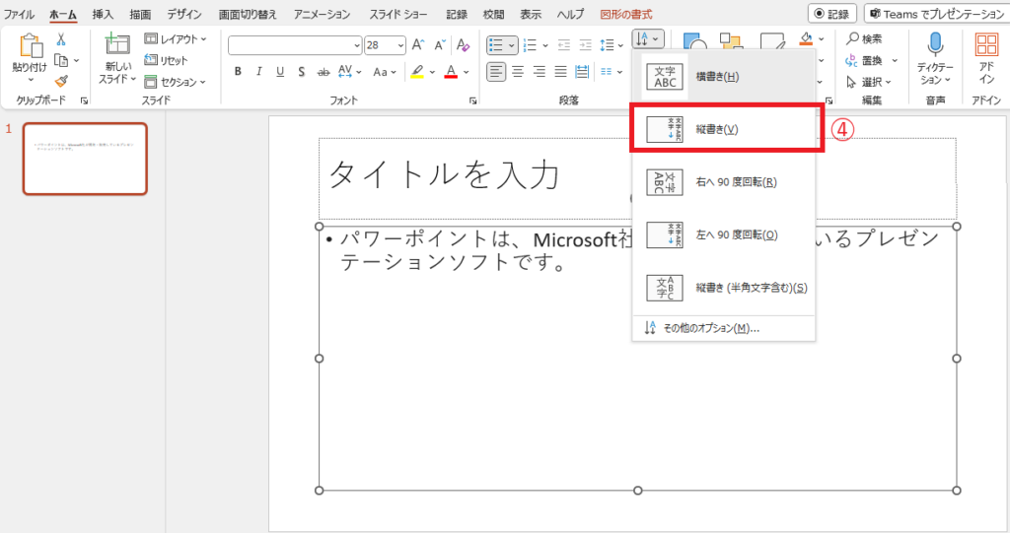Decrease the list indent level

563,45
